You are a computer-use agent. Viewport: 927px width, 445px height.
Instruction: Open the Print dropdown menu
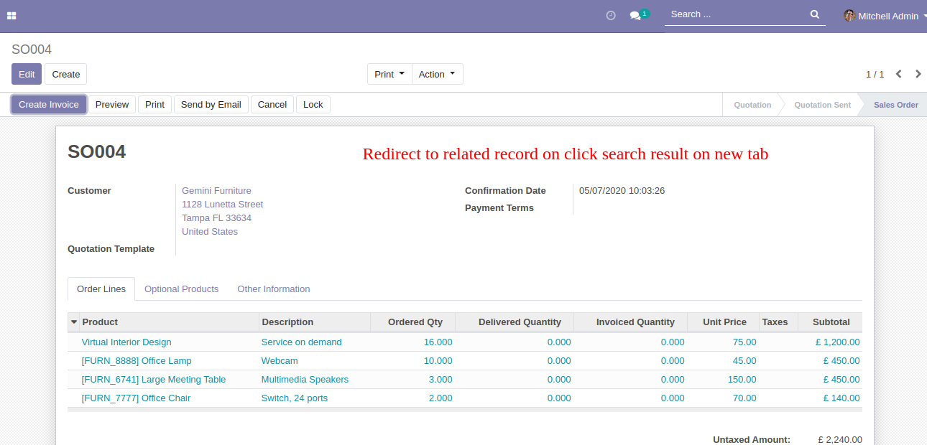[x=389, y=74]
